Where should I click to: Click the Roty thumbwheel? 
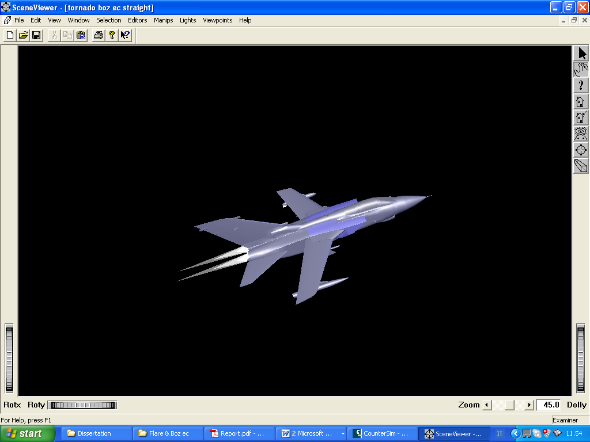(x=82, y=405)
